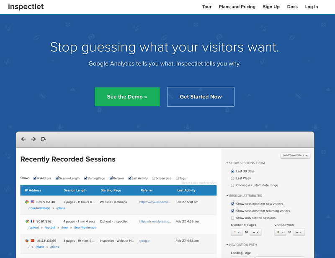Viewport: 335px width, 258px height.
Task: Click /plans path under 67.169.164.48
Action: [60, 208]
